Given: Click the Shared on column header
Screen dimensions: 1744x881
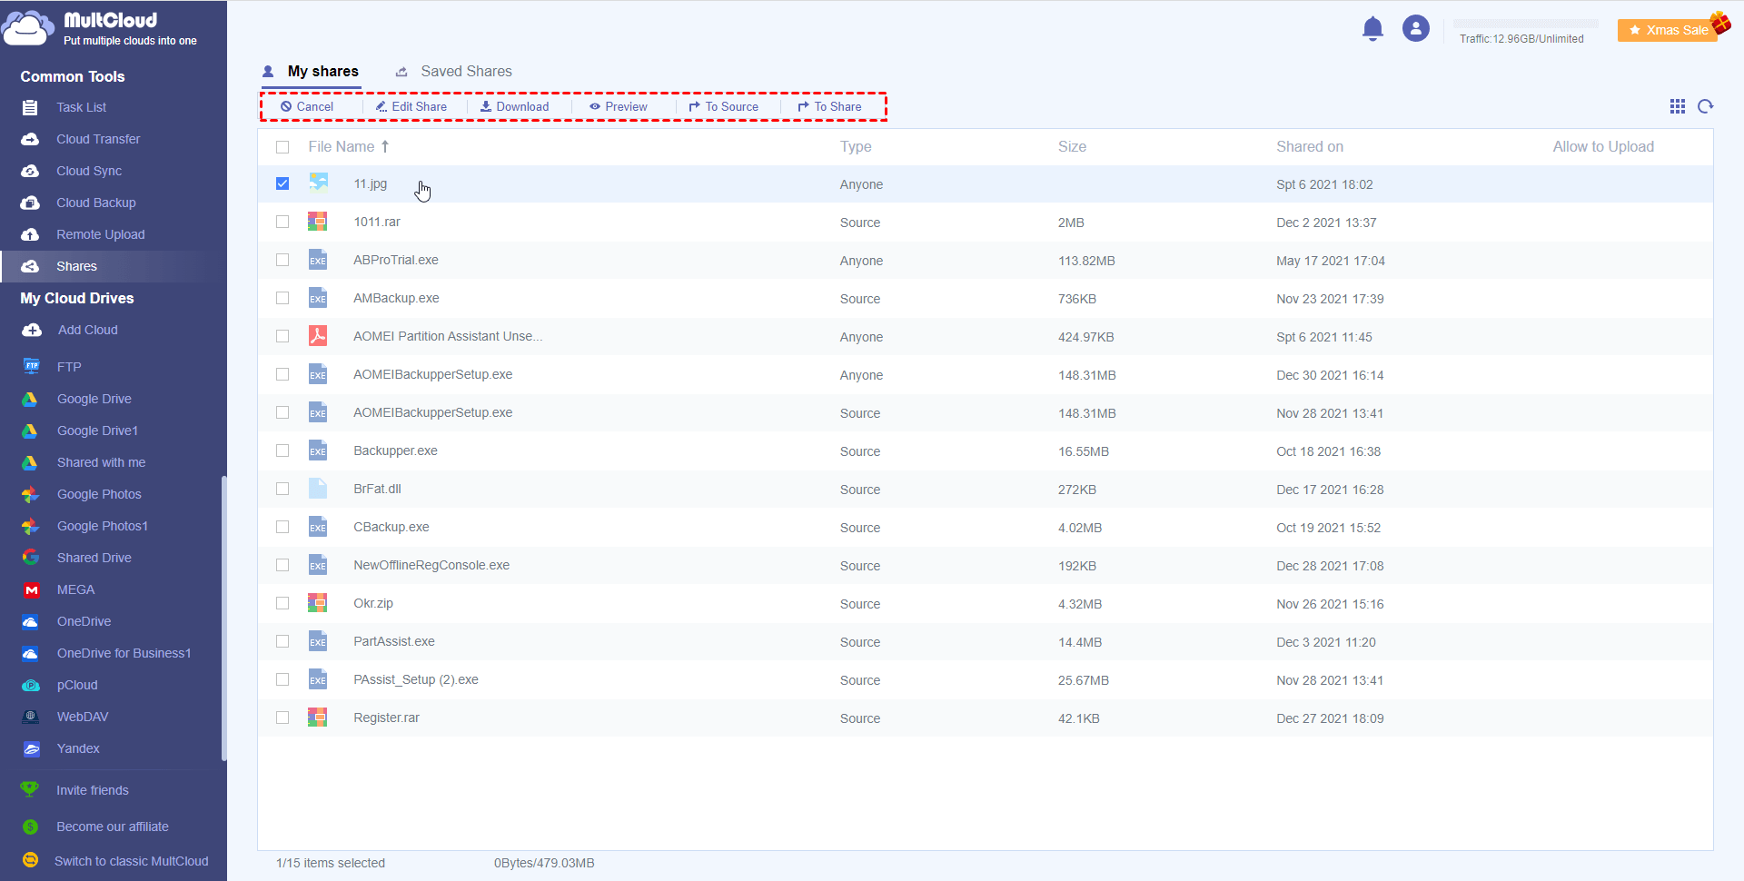Looking at the screenshot, I should [1310, 147].
